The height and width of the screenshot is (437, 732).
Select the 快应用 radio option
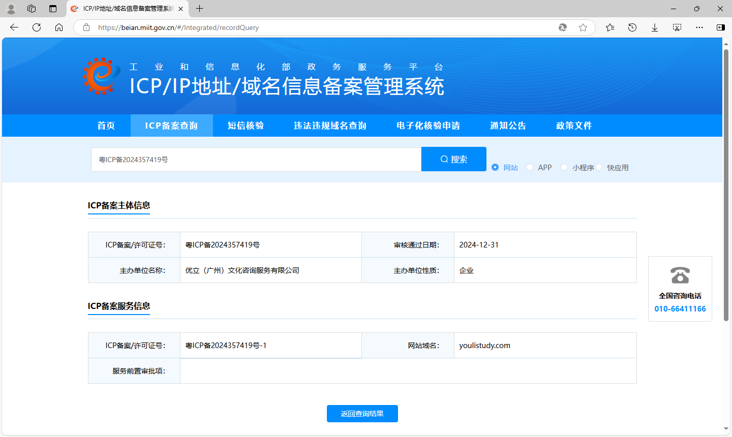pos(599,167)
